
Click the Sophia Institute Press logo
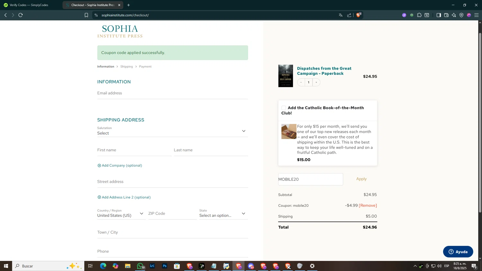click(x=120, y=31)
